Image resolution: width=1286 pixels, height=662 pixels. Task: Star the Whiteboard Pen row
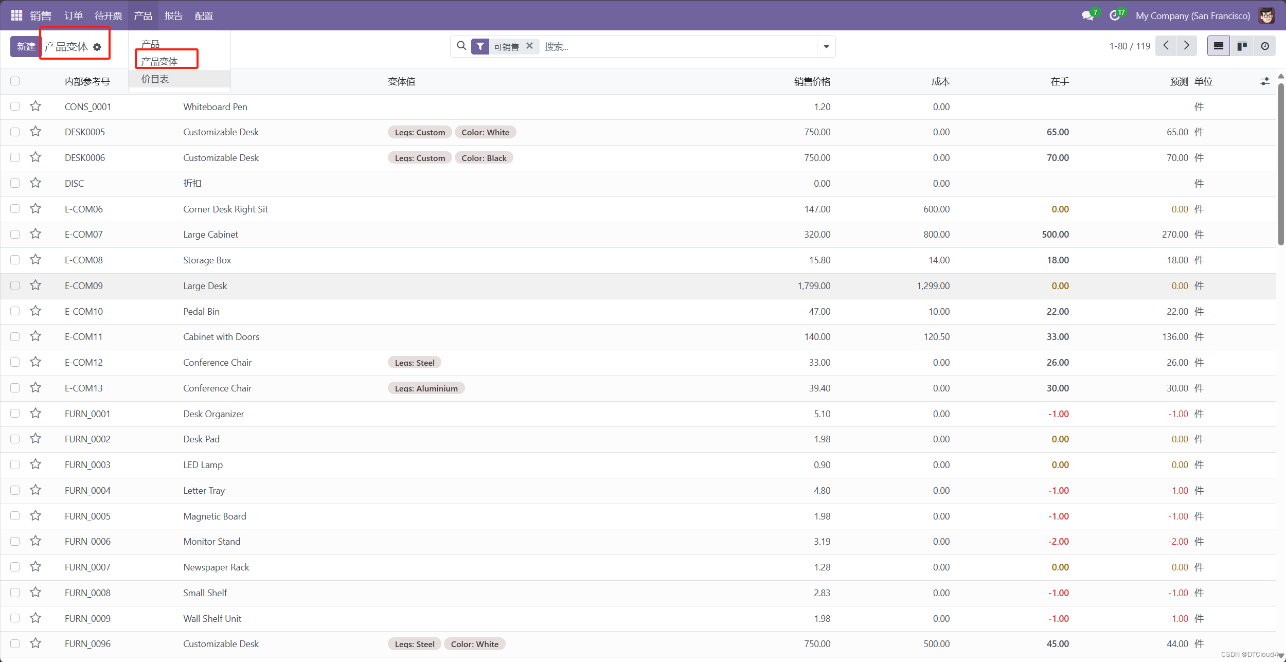pyautogui.click(x=35, y=106)
